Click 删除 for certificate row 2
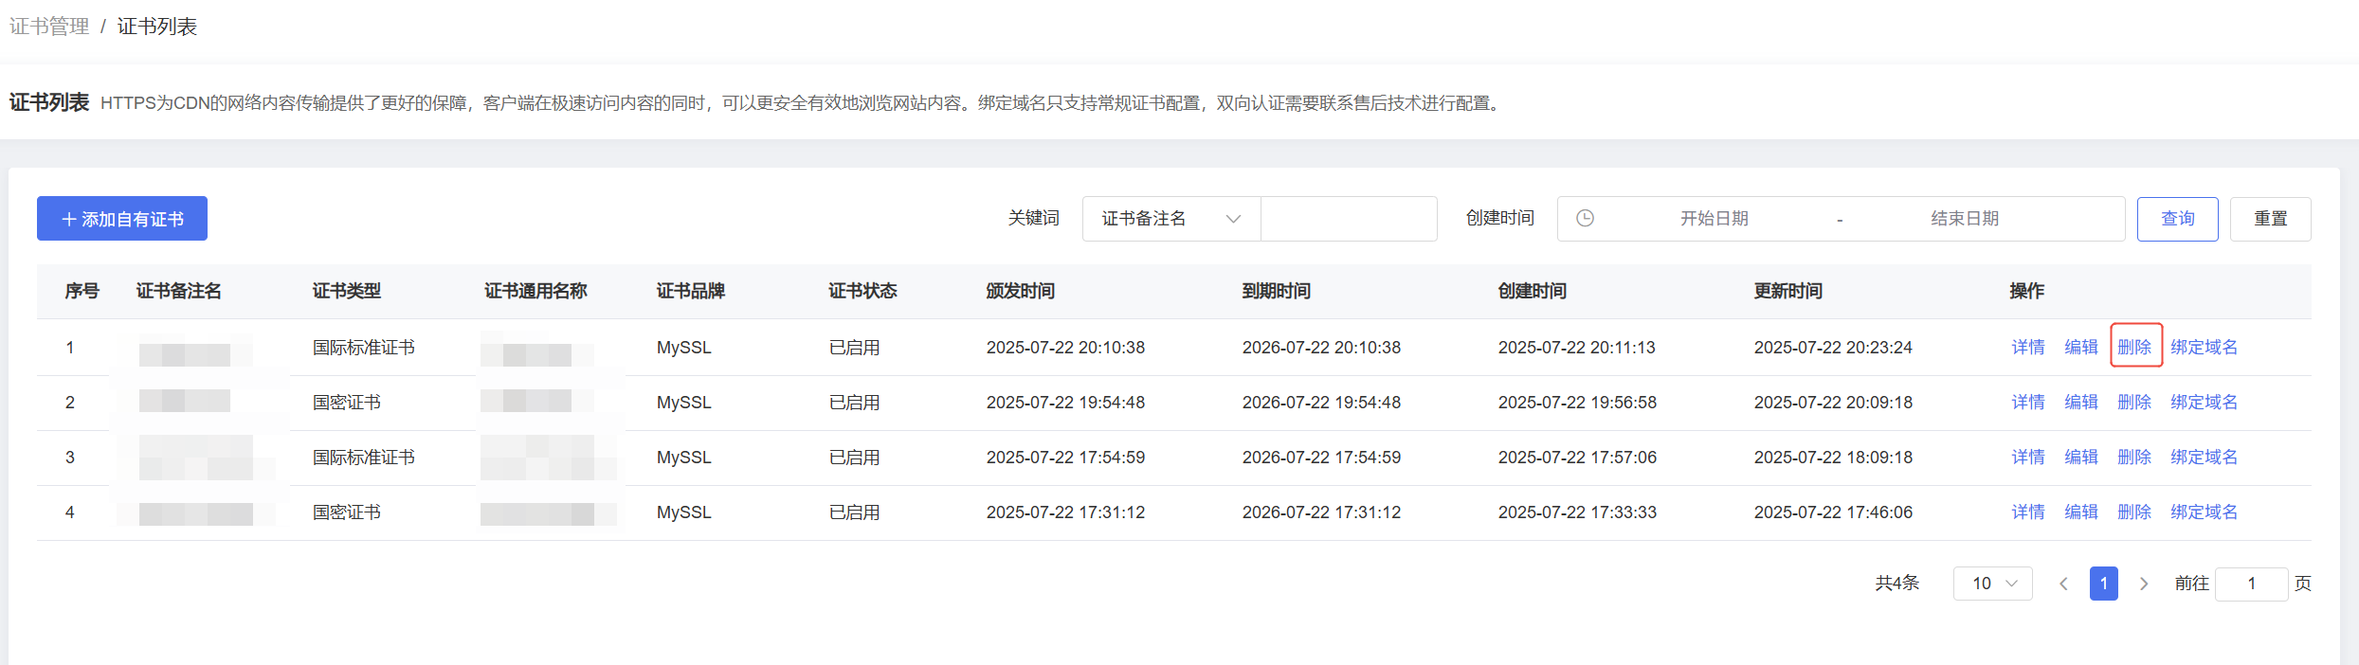The image size is (2359, 665). pos(2134,403)
